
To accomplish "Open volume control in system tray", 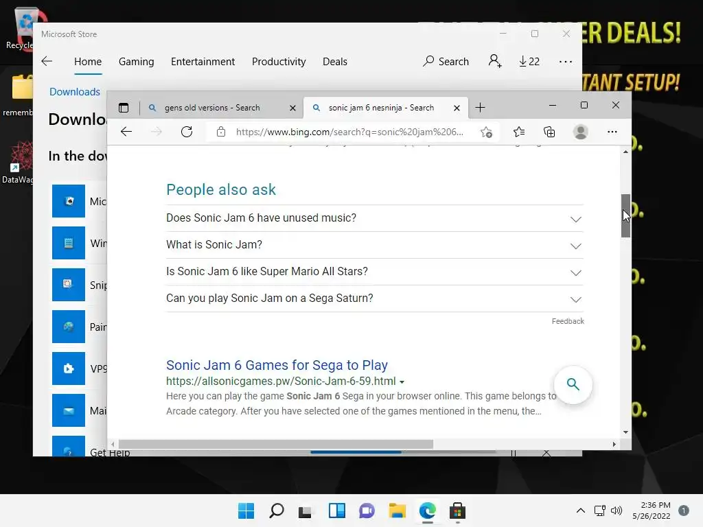I will 617,511.
